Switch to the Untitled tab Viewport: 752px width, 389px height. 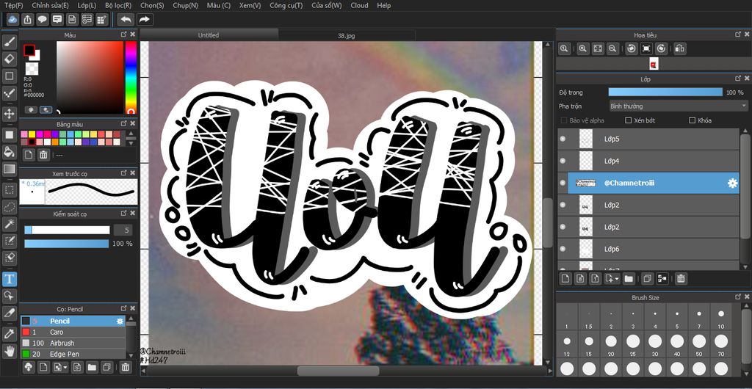pyautogui.click(x=209, y=35)
